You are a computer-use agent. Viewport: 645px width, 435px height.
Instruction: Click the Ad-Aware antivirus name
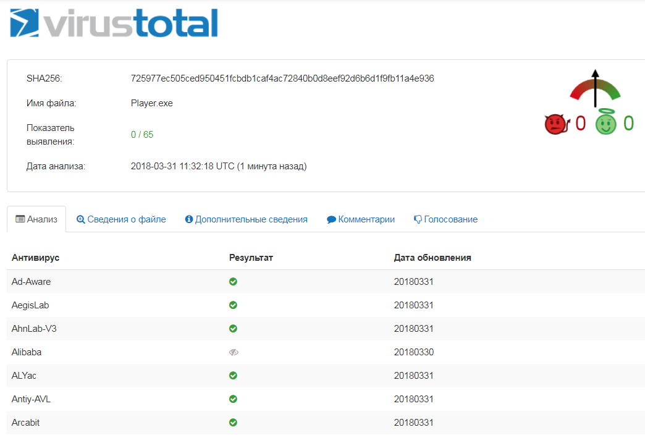tap(32, 282)
